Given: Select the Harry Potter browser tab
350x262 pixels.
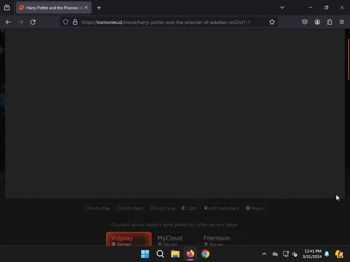Looking at the screenshot, I should coord(54,8).
